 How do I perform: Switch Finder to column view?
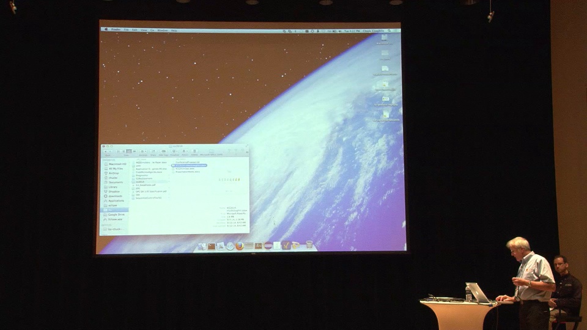[129, 151]
